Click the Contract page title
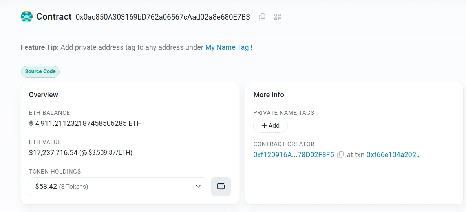The width and height of the screenshot is (466, 212). tap(54, 16)
